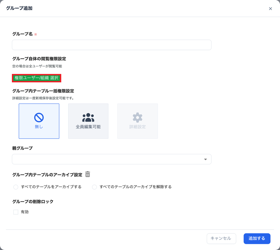This screenshot has height=250, width=280.
Task: Click the グループの削除ロック heading
Action: (33, 202)
